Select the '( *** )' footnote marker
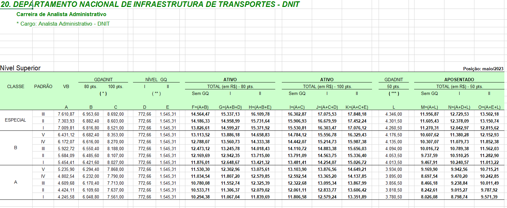 [394, 93]
